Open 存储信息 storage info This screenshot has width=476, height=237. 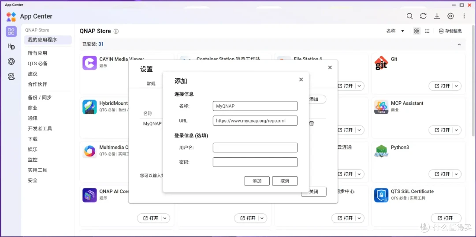click(450, 31)
